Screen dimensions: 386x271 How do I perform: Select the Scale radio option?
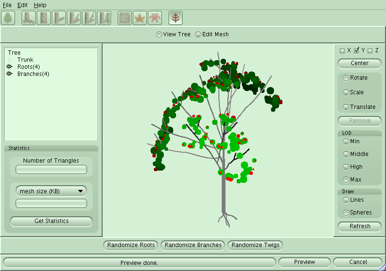point(346,92)
